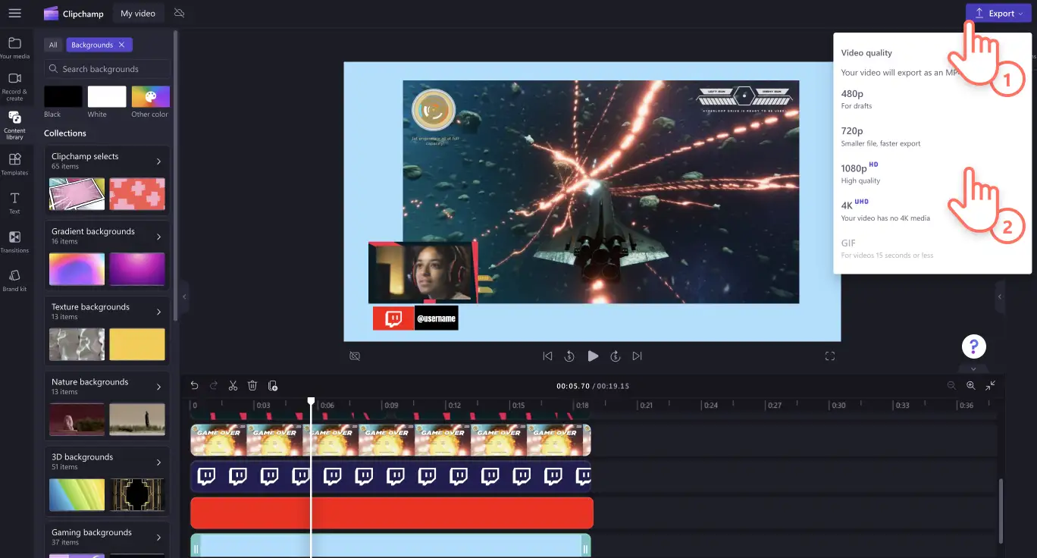Rewind five seconds
Viewport: 1037px width, 558px height.
point(569,356)
